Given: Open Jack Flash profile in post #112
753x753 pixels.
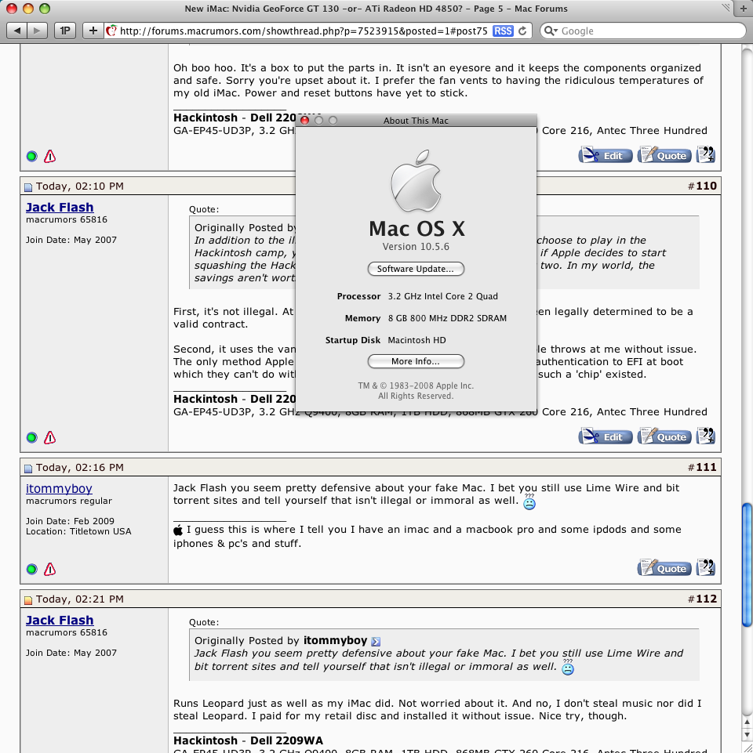Looking at the screenshot, I should click(60, 620).
